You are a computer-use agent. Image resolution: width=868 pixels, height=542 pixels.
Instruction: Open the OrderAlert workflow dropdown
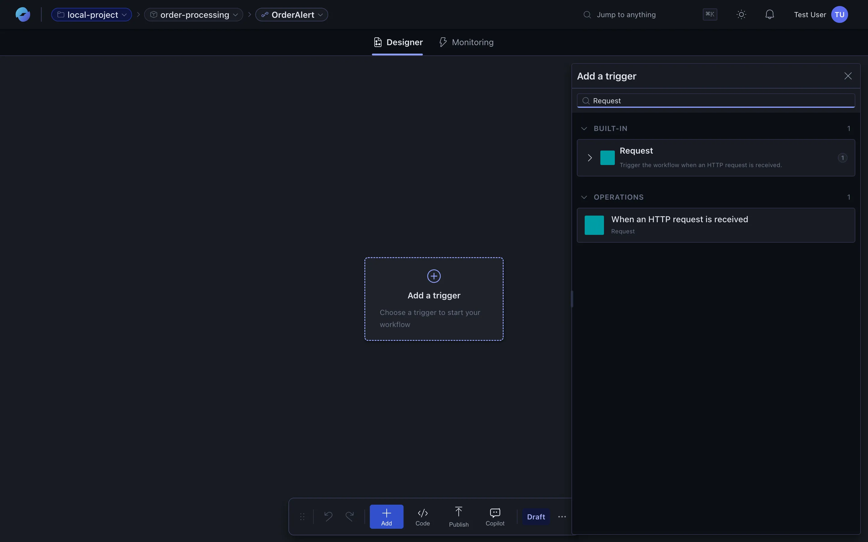[292, 15]
